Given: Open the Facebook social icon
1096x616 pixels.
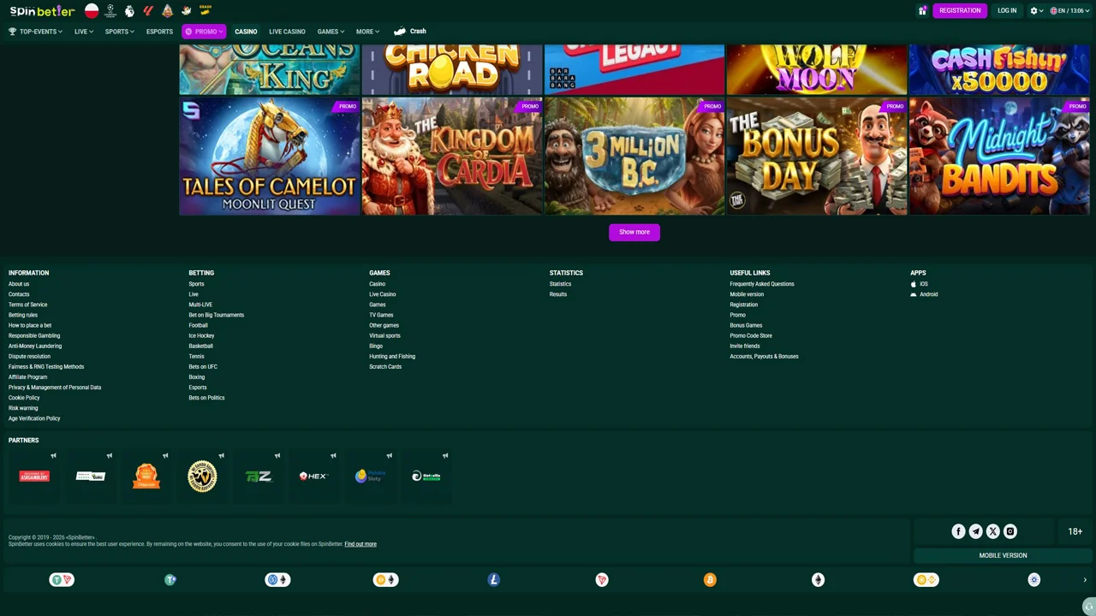Looking at the screenshot, I should click(958, 531).
